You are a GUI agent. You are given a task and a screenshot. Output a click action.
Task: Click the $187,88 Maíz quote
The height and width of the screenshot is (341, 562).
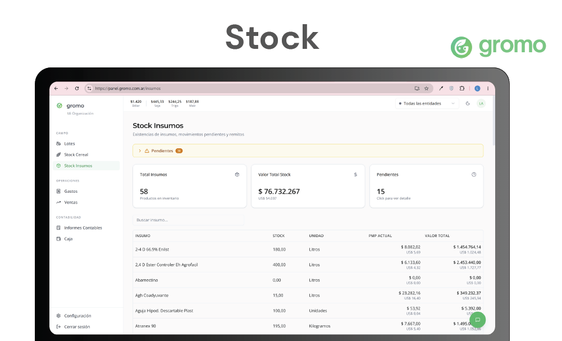[192, 103]
